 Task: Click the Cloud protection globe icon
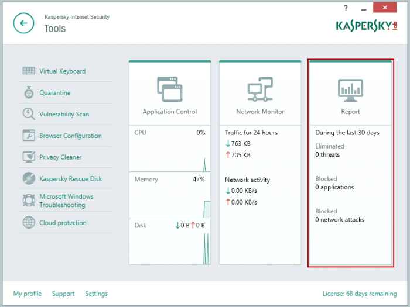point(29,222)
